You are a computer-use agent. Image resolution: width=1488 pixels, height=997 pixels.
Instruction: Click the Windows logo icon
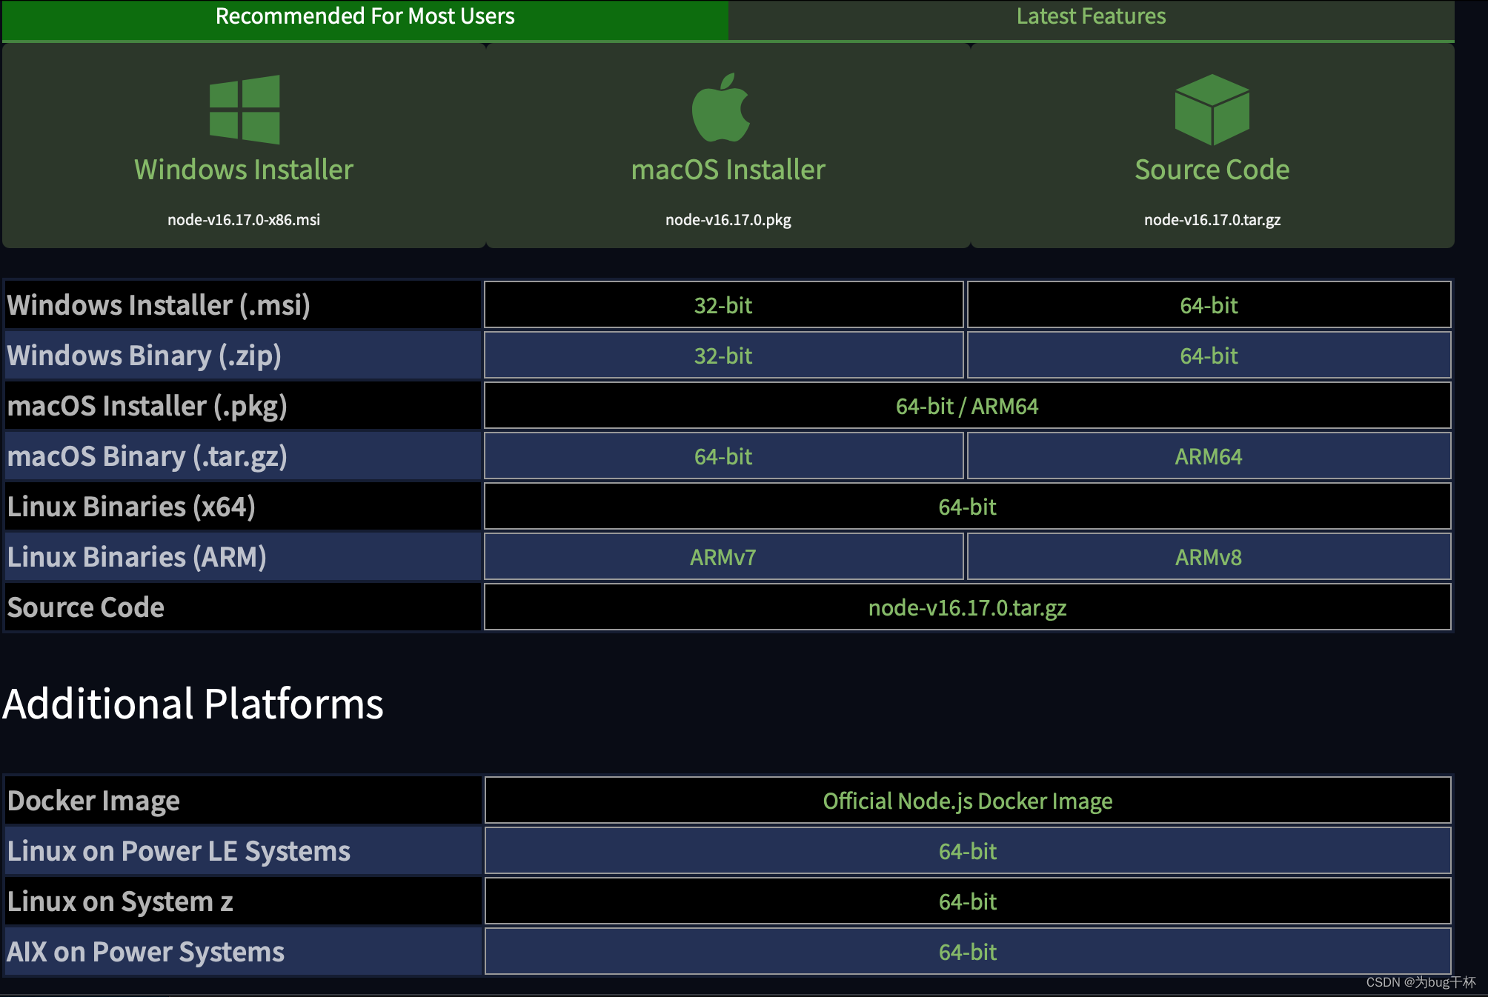pyautogui.click(x=245, y=110)
